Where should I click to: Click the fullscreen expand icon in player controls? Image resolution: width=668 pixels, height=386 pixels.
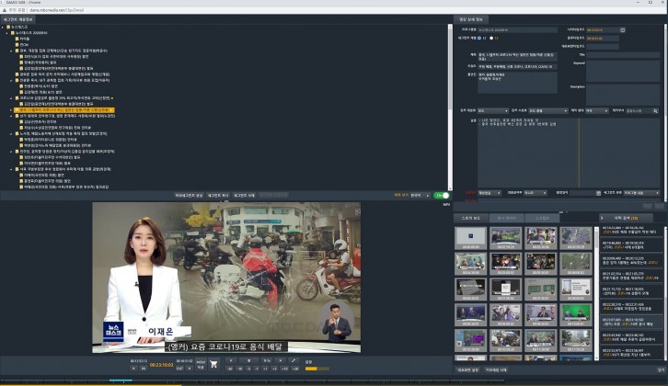294,361
